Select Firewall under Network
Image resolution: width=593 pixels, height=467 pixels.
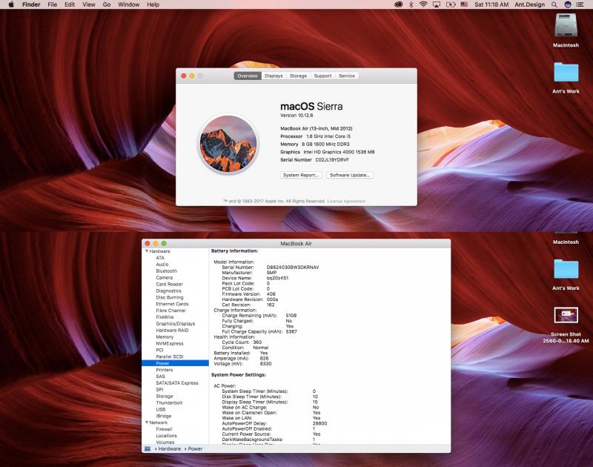[x=164, y=429]
